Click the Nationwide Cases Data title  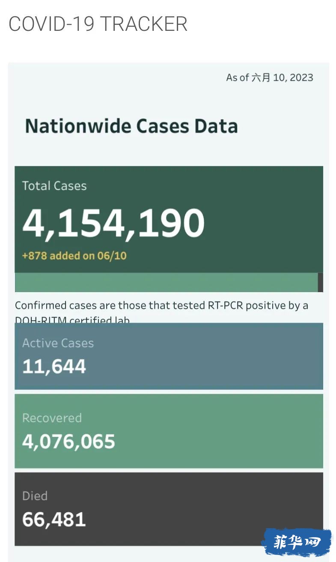pos(131,126)
